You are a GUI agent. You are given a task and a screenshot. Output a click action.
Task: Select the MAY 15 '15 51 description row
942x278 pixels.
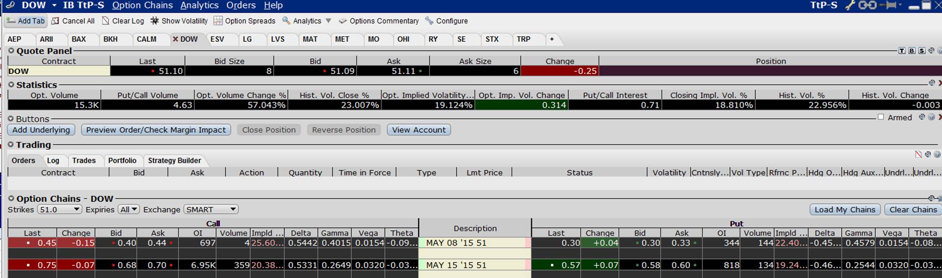point(475,265)
